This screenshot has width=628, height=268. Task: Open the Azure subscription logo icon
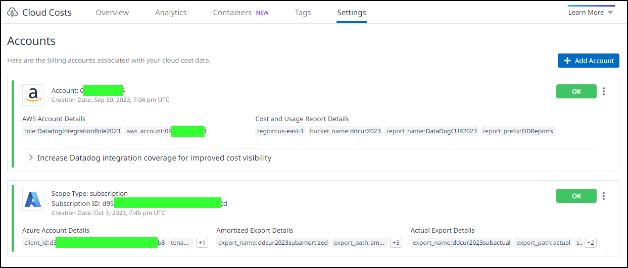[33, 200]
